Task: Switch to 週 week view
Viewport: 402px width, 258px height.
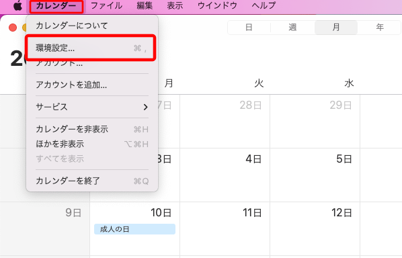Action: pyautogui.click(x=292, y=27)
